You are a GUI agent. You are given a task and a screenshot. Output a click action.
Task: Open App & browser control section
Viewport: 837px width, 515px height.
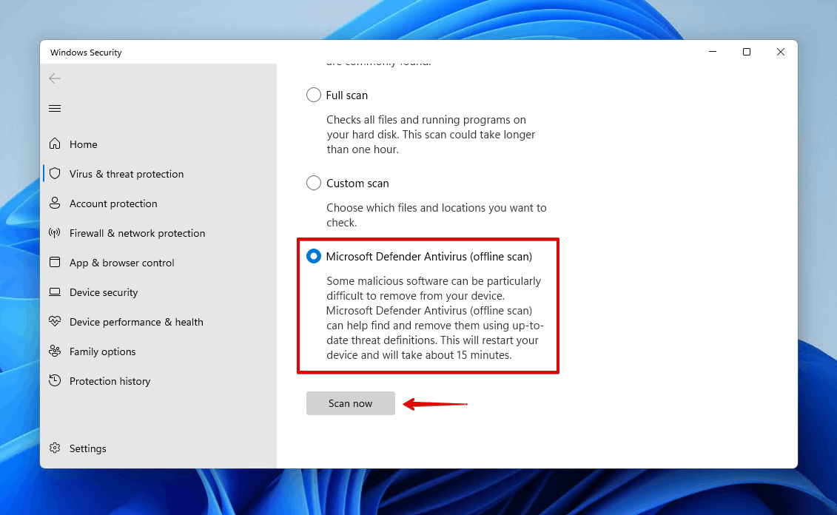coord(158,263)
